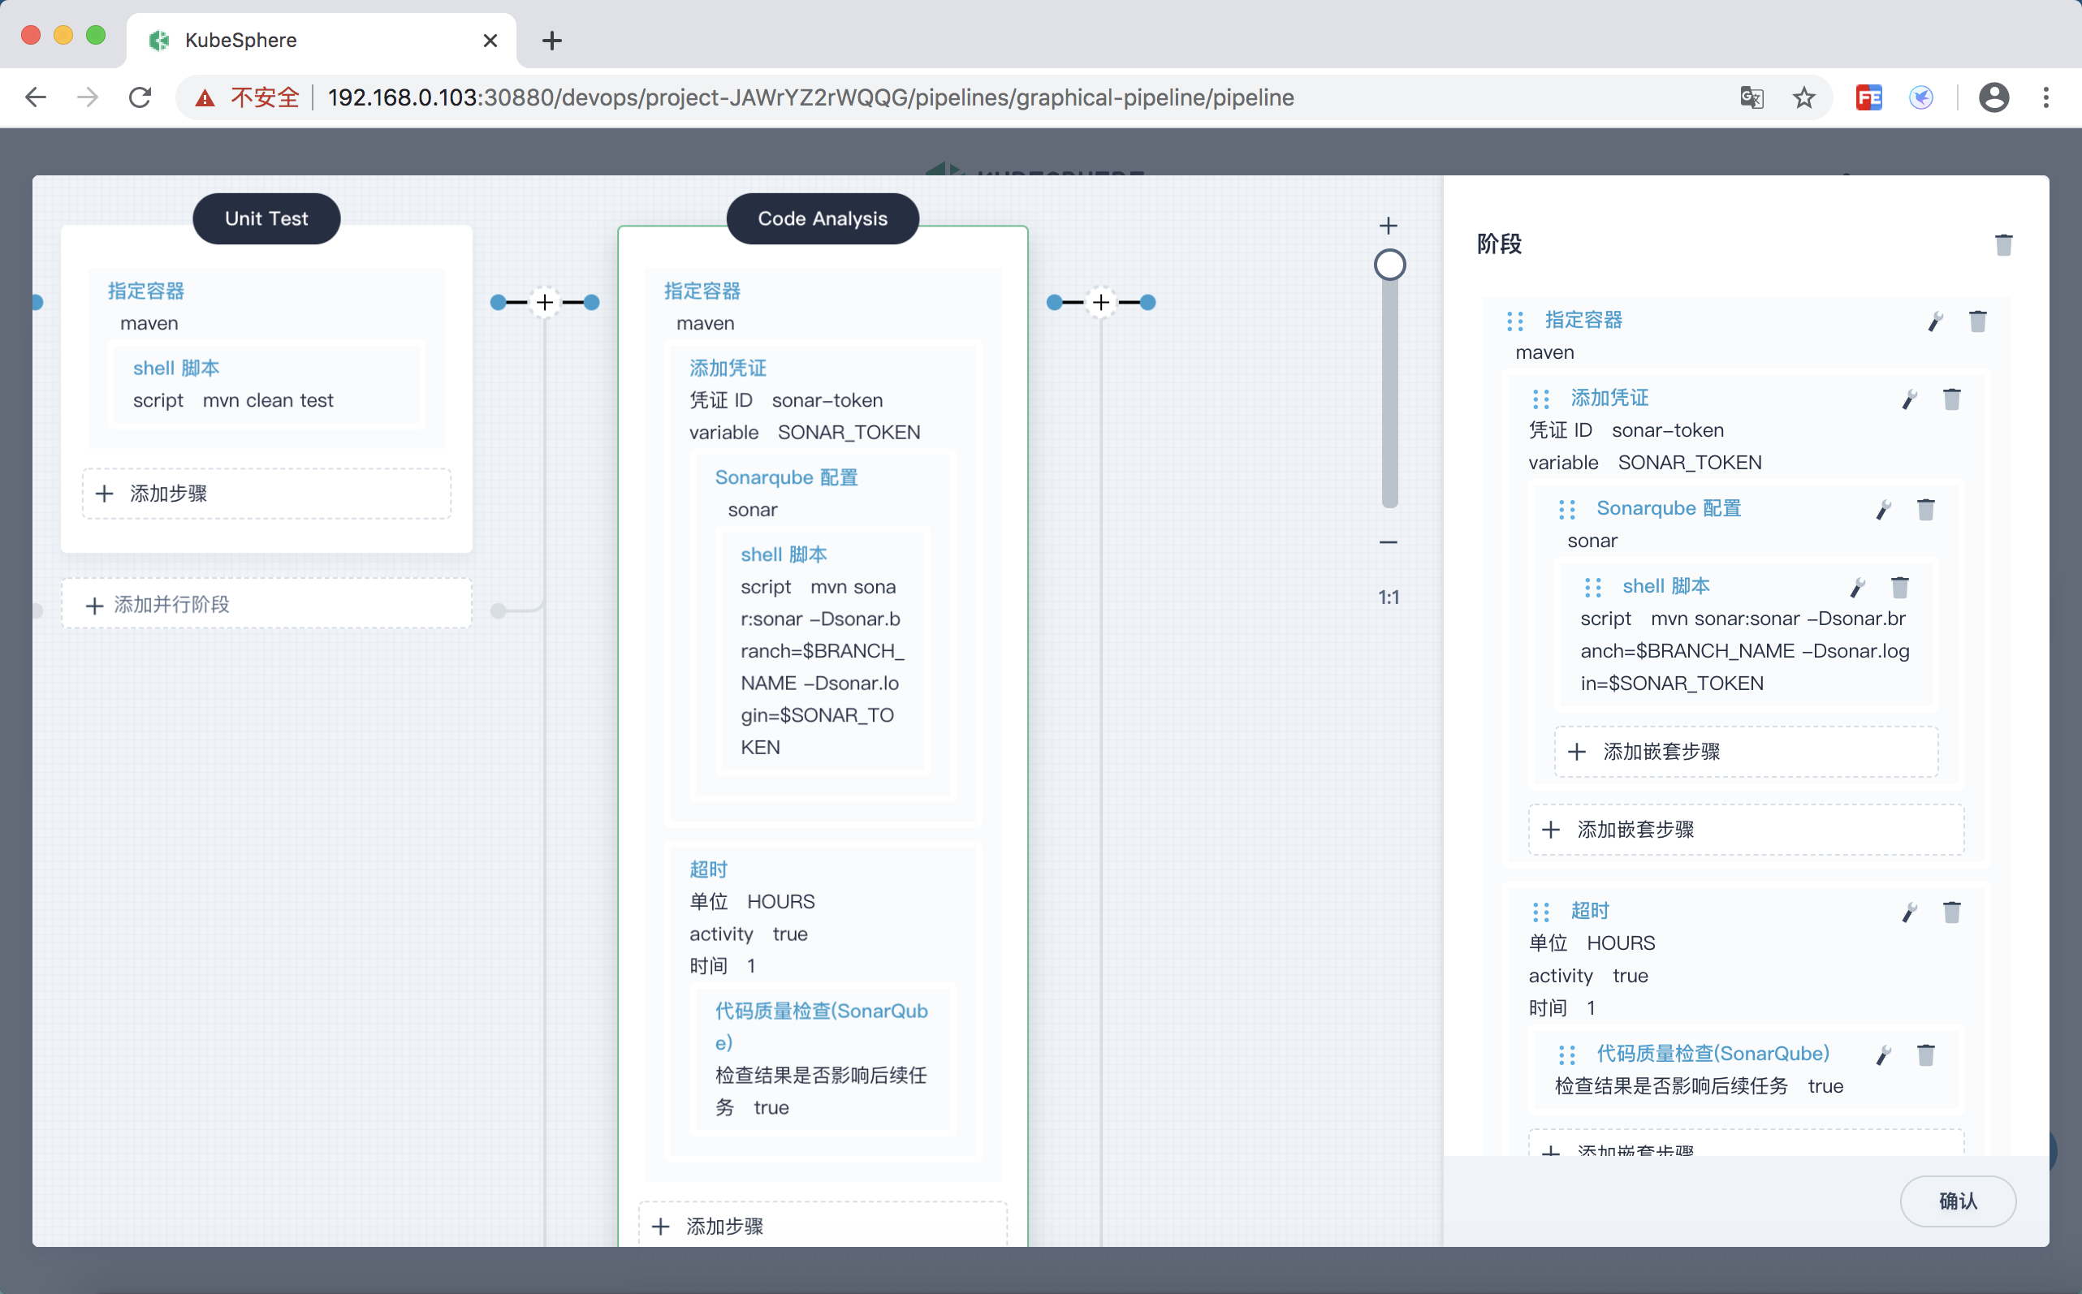Zoom in the pipeline canvas with plus
The width and height of the screenshot is (2082, 1294).
click(1389, 226)
